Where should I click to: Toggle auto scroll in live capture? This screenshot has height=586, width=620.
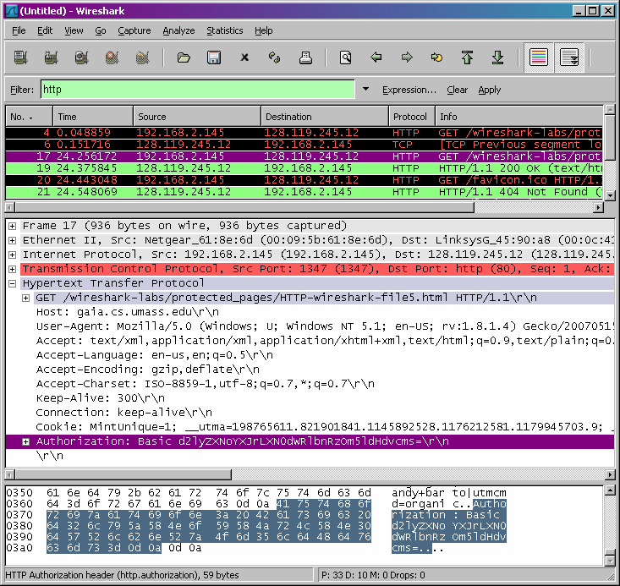[x=569, y=58]
